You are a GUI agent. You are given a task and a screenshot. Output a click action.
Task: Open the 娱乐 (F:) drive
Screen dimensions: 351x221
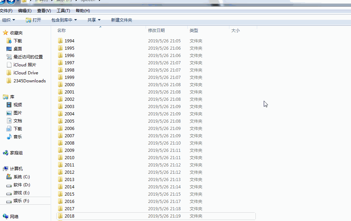click(x=21, y=200)
